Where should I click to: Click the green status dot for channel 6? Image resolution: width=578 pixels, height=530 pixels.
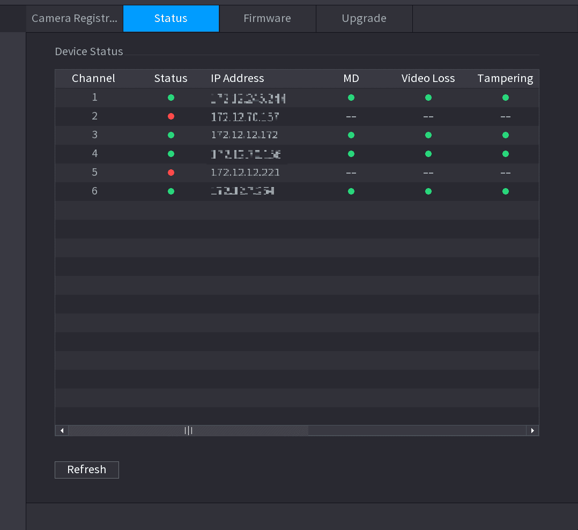tap(171, 191)
